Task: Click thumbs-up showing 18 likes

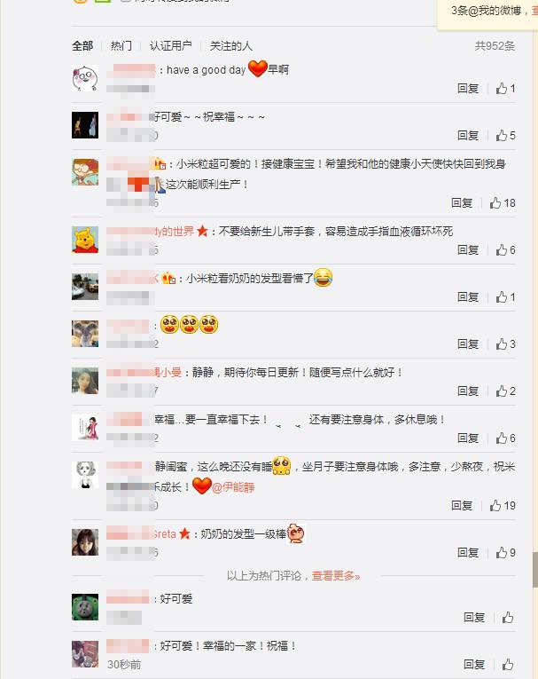Action: [503, 203]
